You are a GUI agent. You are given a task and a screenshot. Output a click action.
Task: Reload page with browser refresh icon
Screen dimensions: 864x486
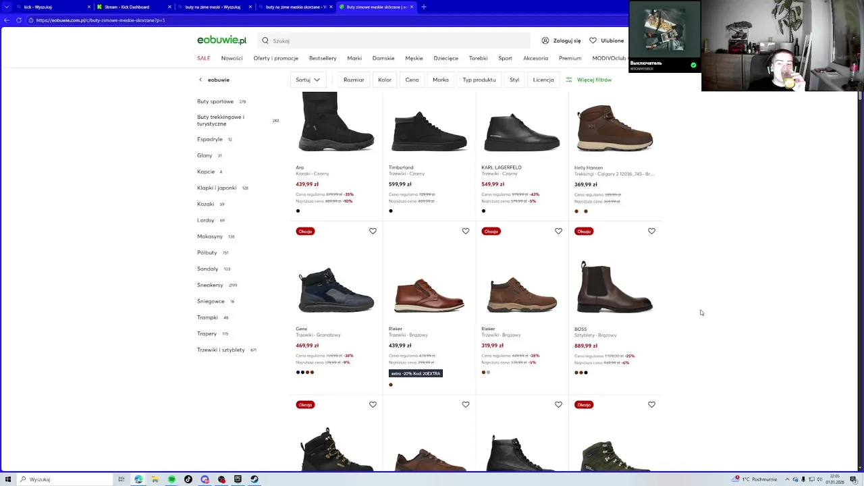click(19, 20)
